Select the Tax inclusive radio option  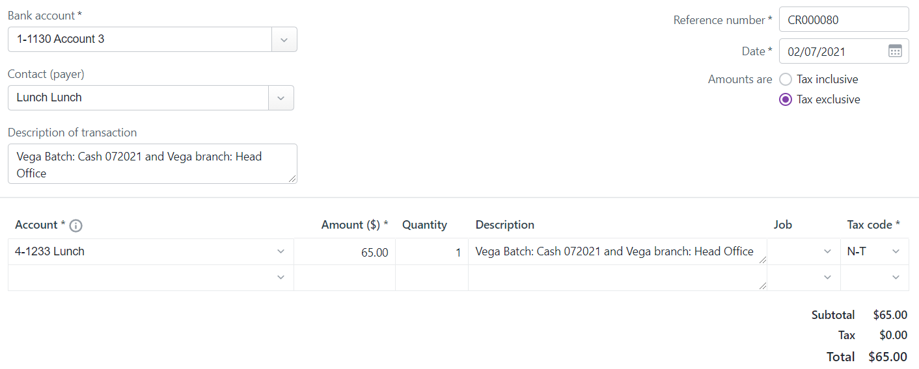pos(786,79)
